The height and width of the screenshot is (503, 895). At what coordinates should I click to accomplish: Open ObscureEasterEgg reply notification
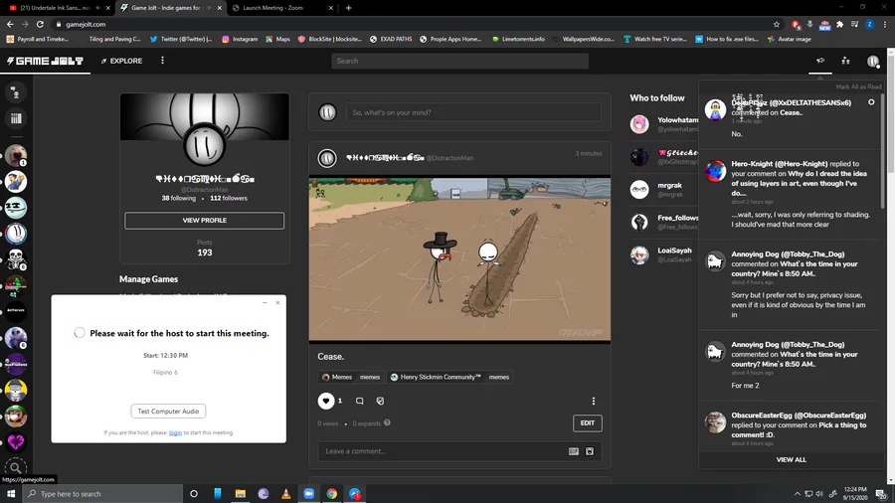(792, 428)
